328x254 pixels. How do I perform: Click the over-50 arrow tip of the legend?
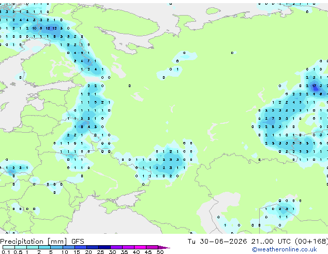(x=164, y=247)
